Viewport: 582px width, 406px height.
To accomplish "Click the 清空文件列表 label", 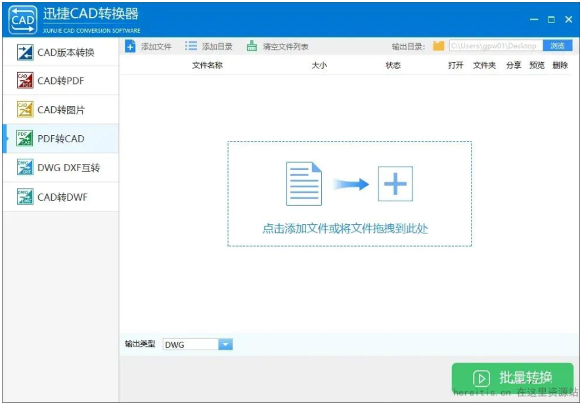I will 286,47.
